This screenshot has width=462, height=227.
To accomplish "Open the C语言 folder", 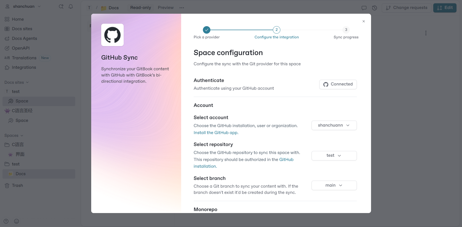I will [39, 145].
